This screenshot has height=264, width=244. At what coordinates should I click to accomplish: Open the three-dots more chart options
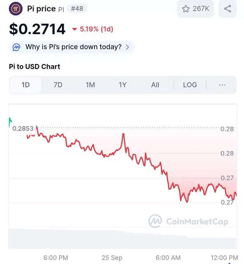222,85
